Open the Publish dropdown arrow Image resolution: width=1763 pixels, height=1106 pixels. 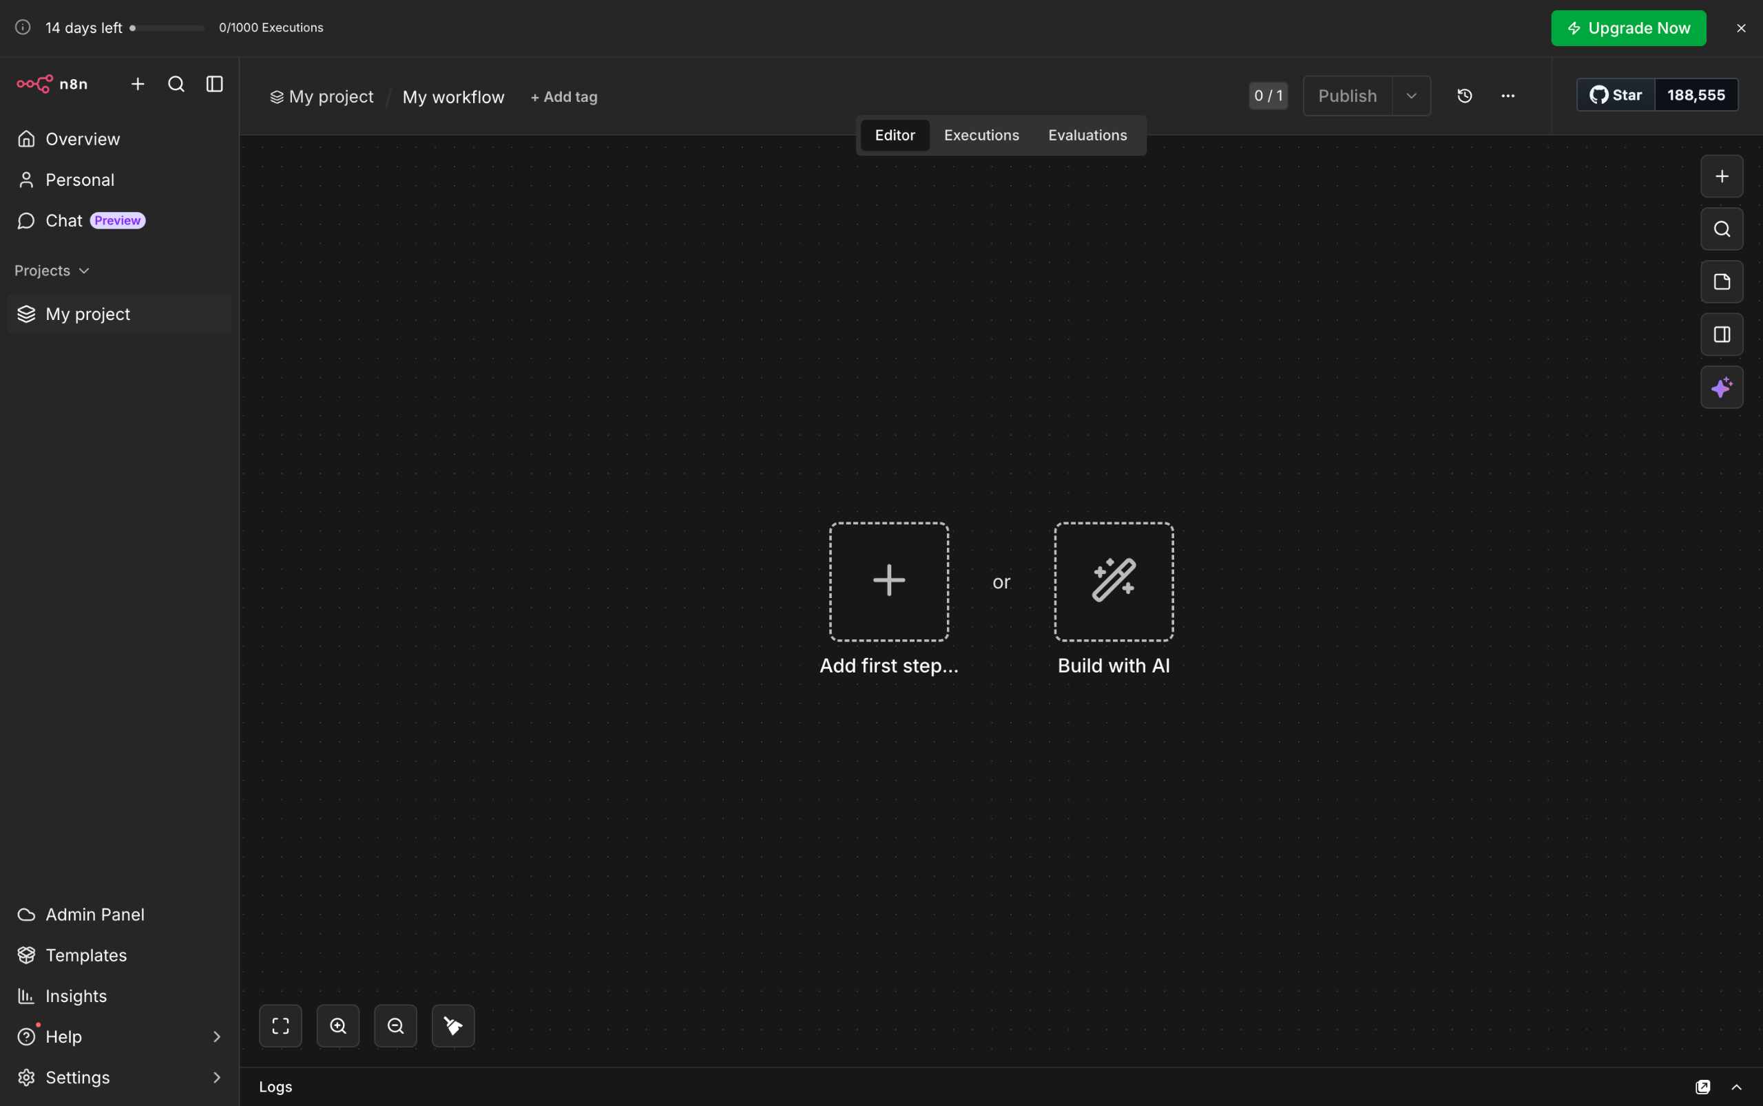point(1412,96)
